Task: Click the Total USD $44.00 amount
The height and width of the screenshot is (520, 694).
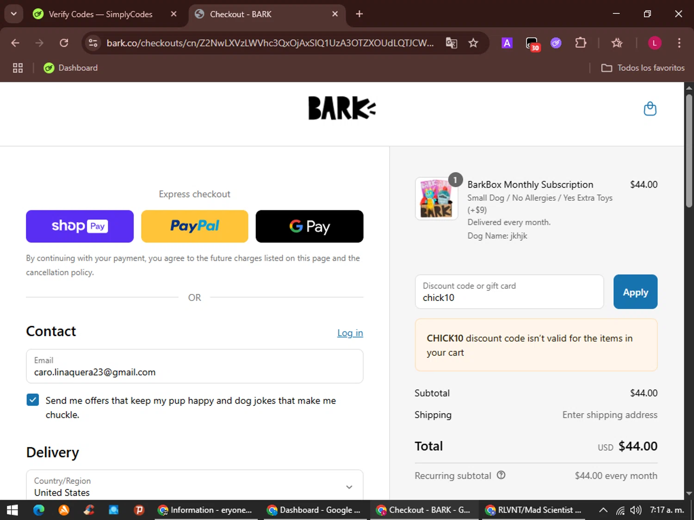Action: (627, 446)
